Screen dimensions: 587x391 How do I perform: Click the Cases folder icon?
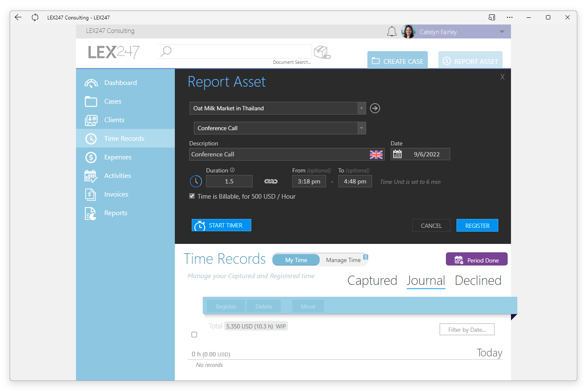91,101
